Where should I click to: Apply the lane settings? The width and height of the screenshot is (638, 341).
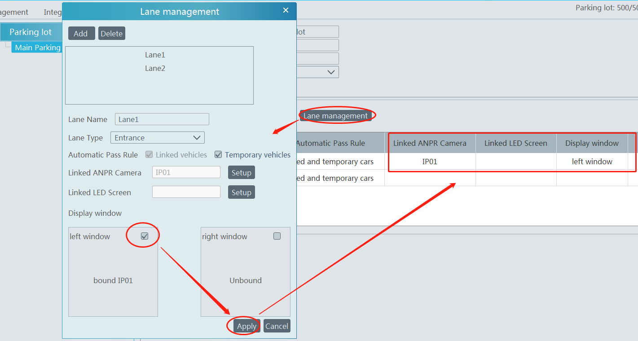[x=246, y=326]
